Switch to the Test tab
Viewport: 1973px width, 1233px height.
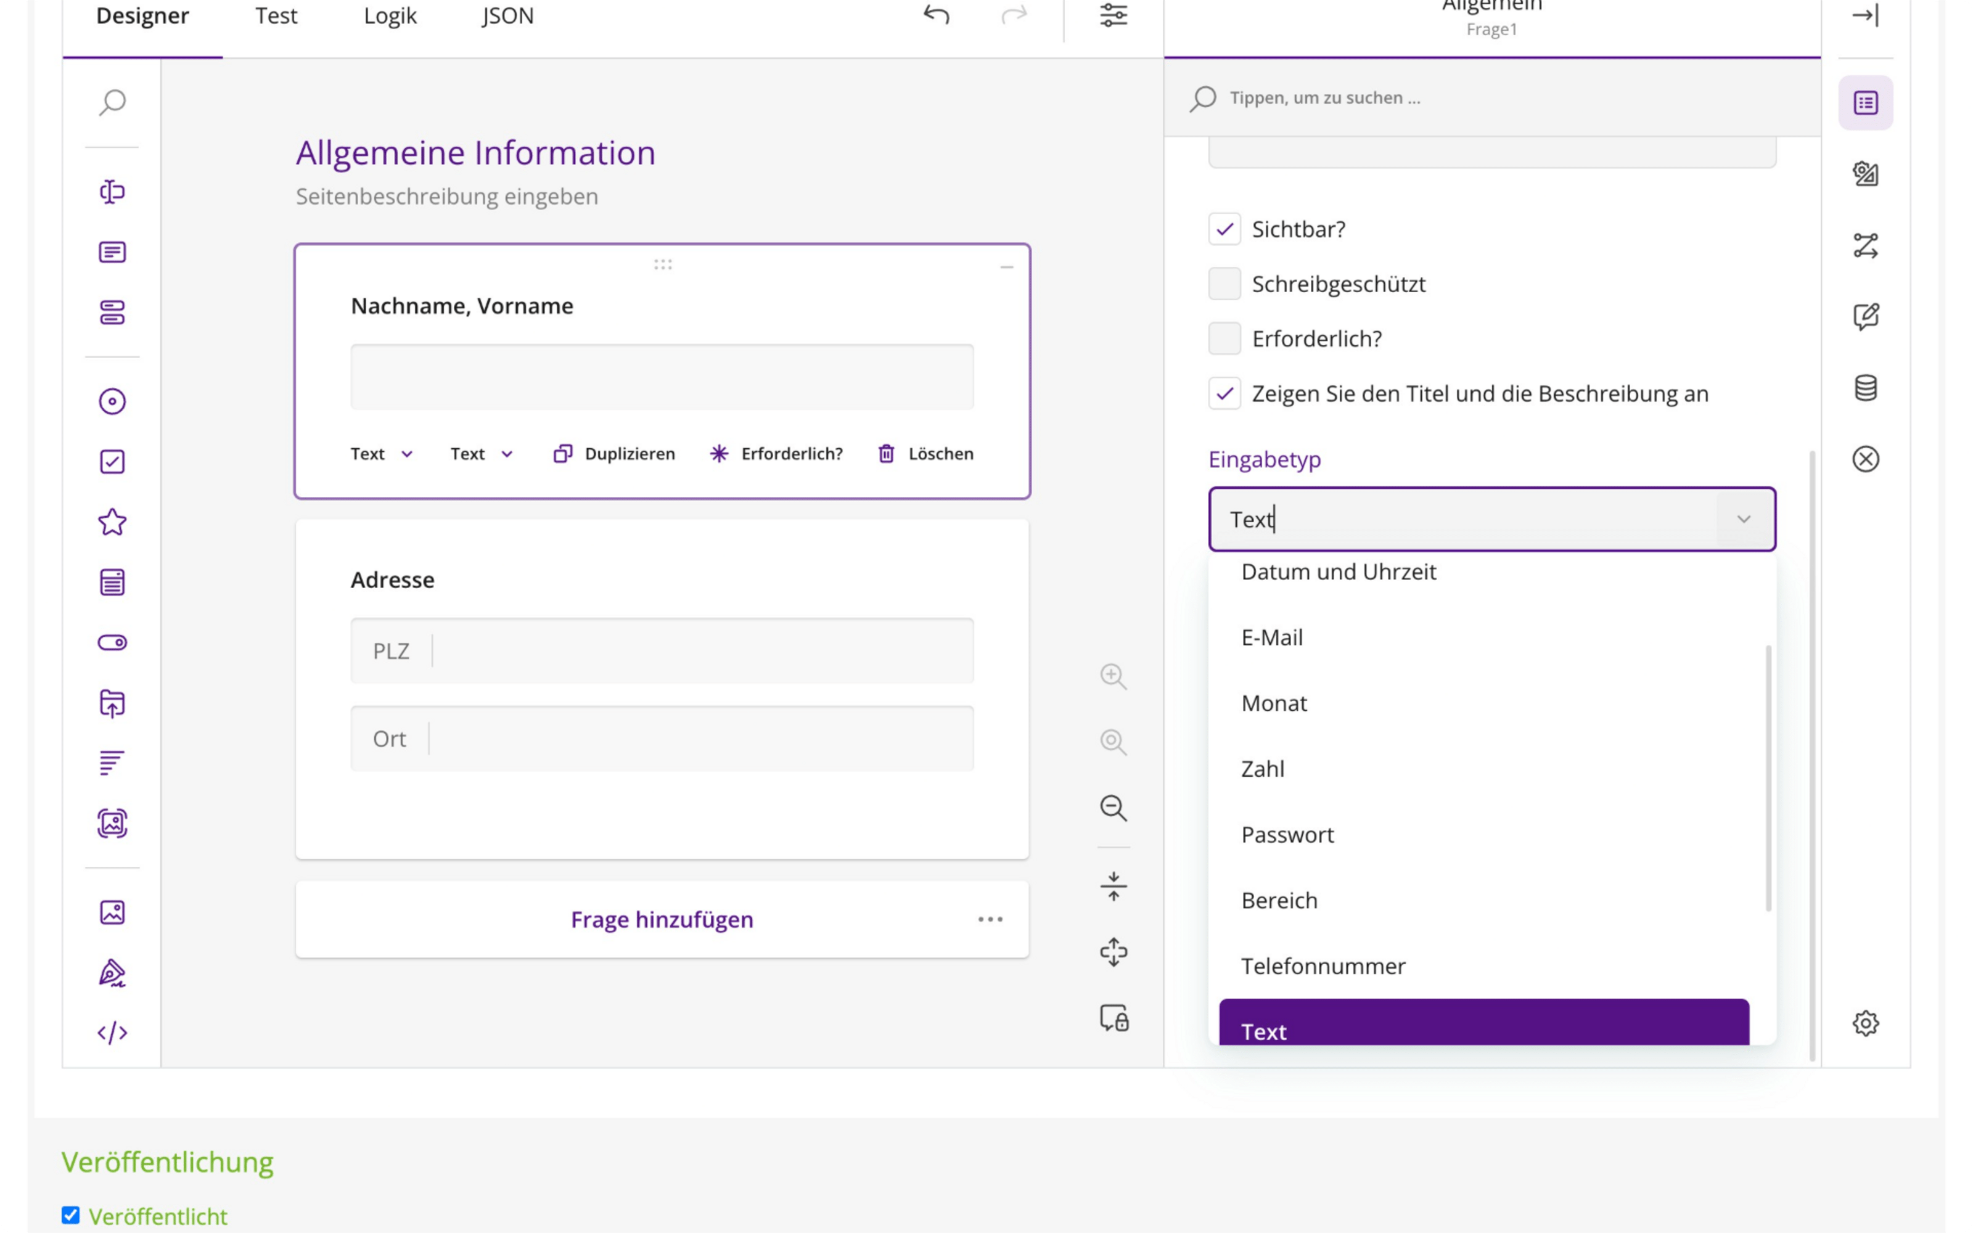point(276,16)
